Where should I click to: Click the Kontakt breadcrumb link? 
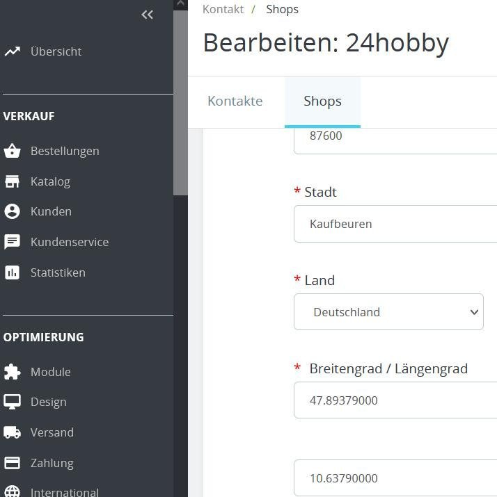tap(223, 9)
